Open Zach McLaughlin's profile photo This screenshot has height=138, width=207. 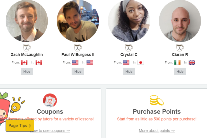[x=27, y=21]
